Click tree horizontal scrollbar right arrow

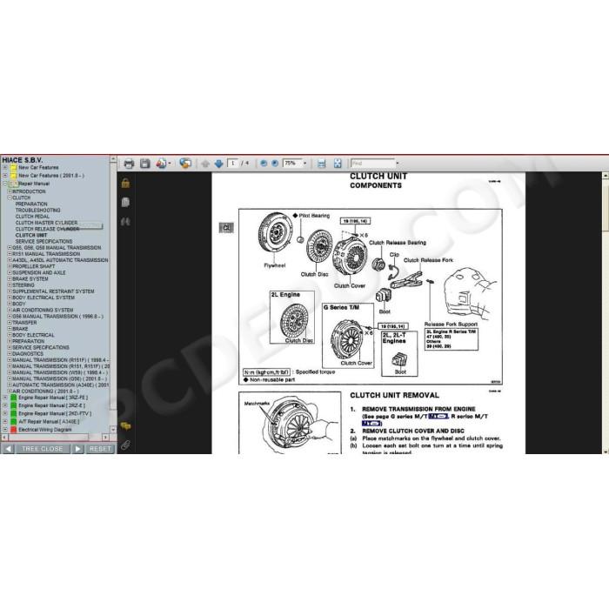105,438
